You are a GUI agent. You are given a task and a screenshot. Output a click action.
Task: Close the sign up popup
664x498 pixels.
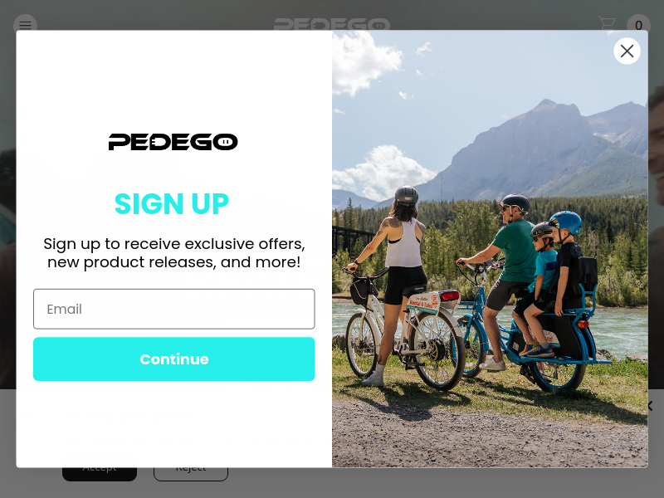tap(627, 51)
